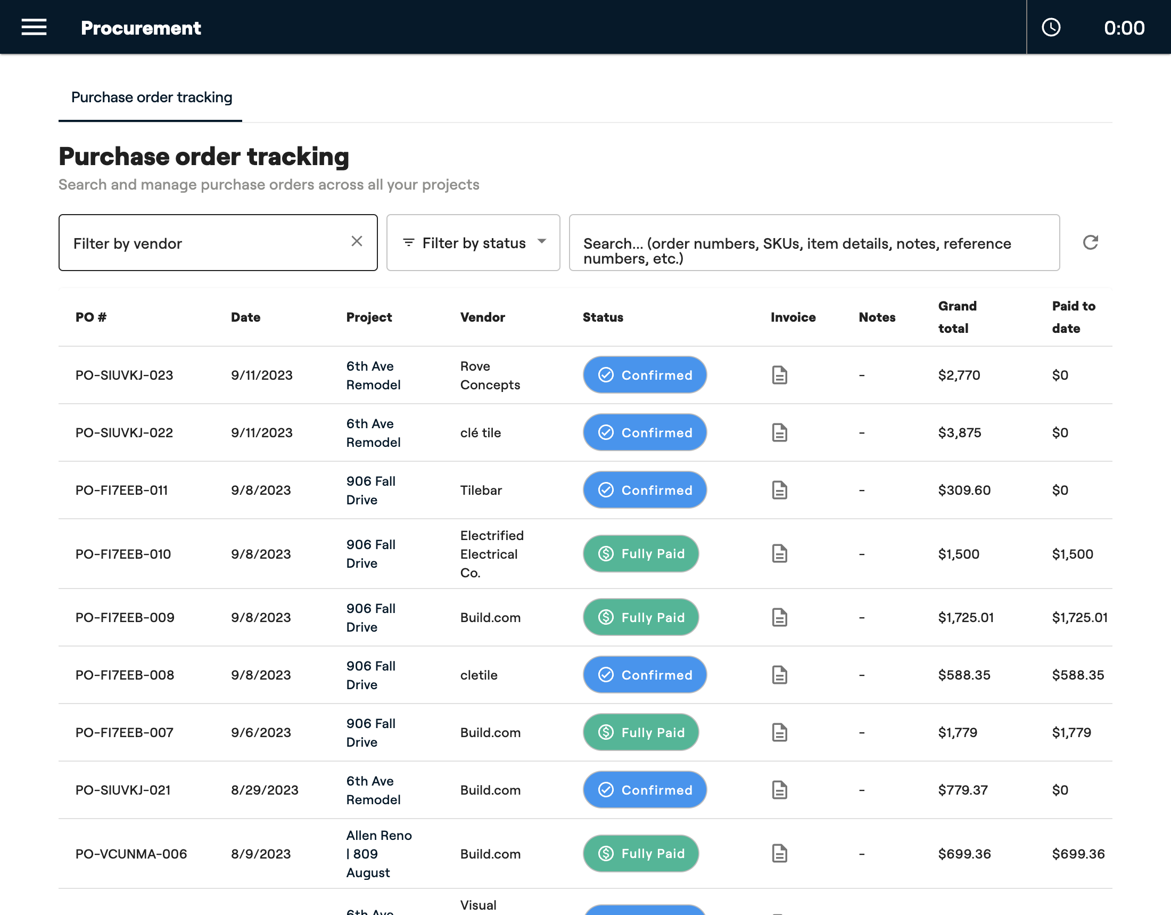Click the Date column header

point(245,317)
